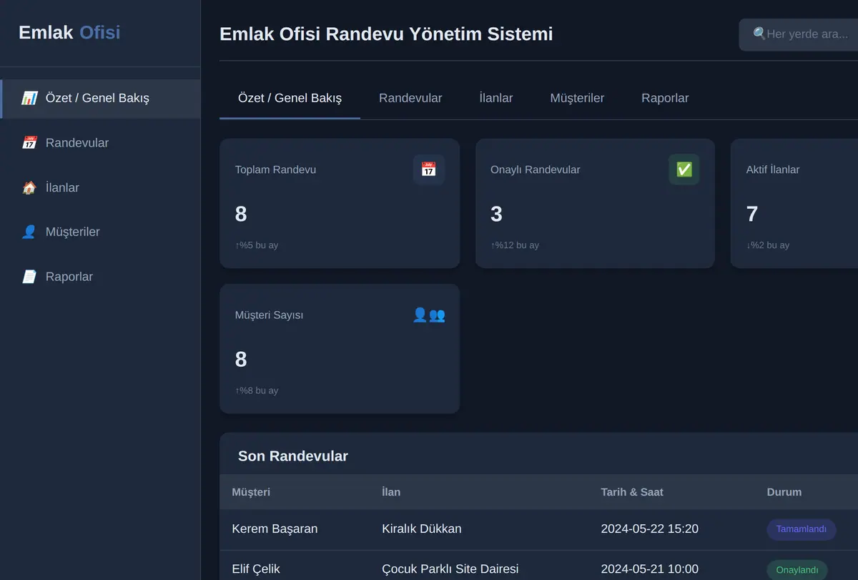Screen dimensions: 858x580
Task: Select the Kerem Başaran customer cell
Action: click(275, 529)
